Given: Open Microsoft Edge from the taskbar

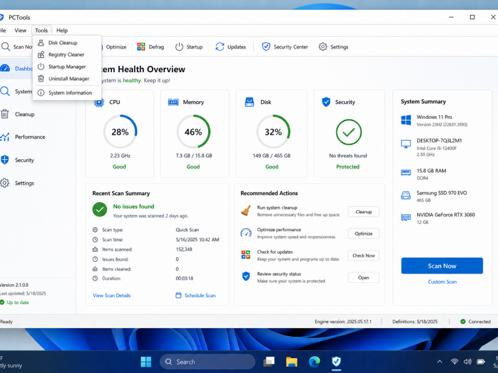Looking at the screenshot, I should tap(314, 362).
